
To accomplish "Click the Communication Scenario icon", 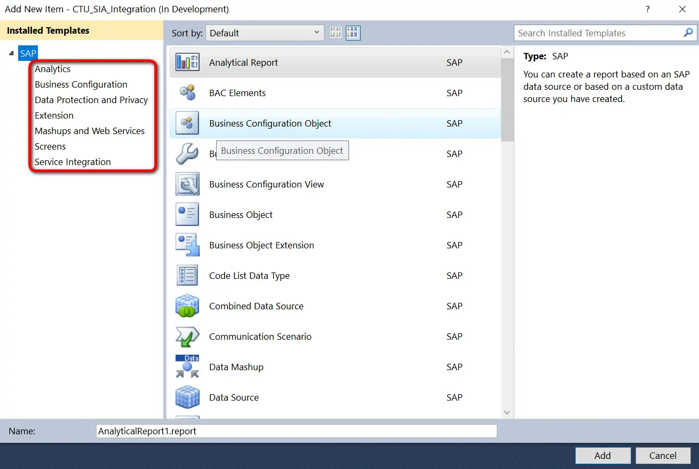I will 187,337.
